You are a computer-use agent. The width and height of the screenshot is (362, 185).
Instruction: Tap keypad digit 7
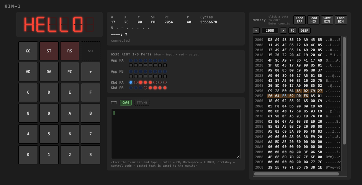click(90, 134)
